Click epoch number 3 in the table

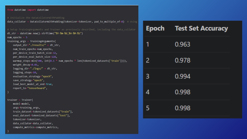pos(148,76)
